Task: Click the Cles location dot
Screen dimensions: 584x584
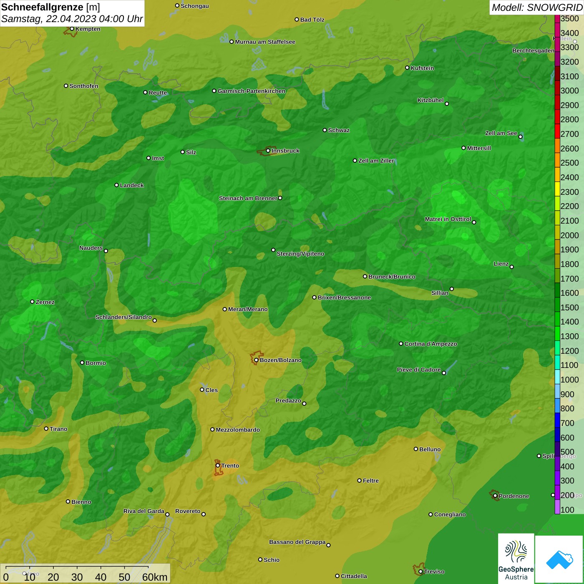Action: coord(202,390)
